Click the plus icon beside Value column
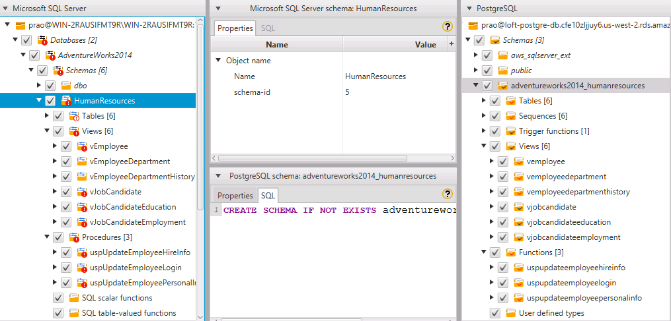The width and height of the screenshot is (671, 321). tap(451, 44)
